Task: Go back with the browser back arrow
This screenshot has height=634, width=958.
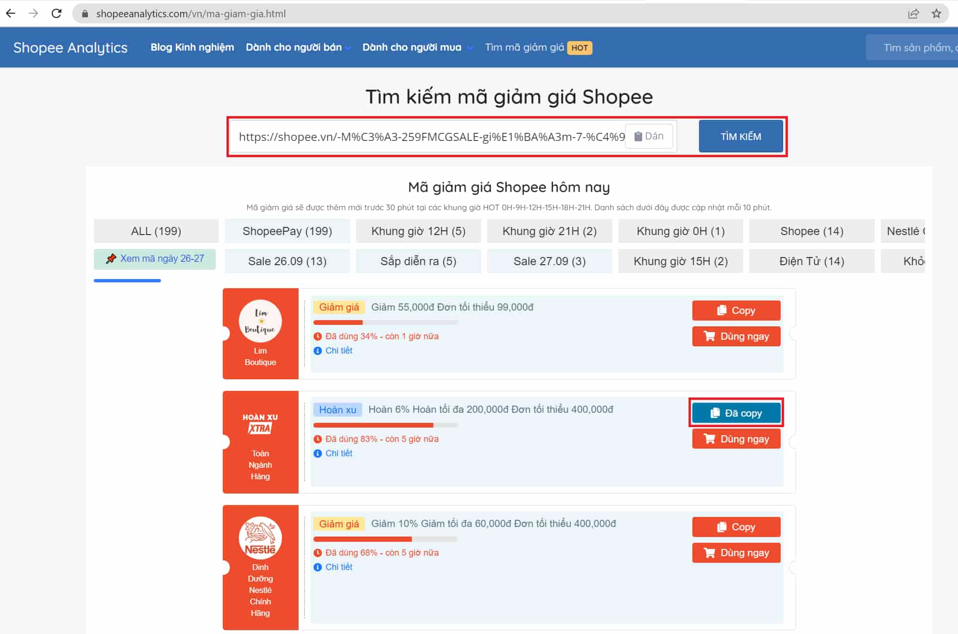Action: (11, 13)
